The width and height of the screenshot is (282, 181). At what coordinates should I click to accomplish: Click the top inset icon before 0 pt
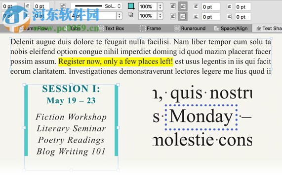point(196,6)
